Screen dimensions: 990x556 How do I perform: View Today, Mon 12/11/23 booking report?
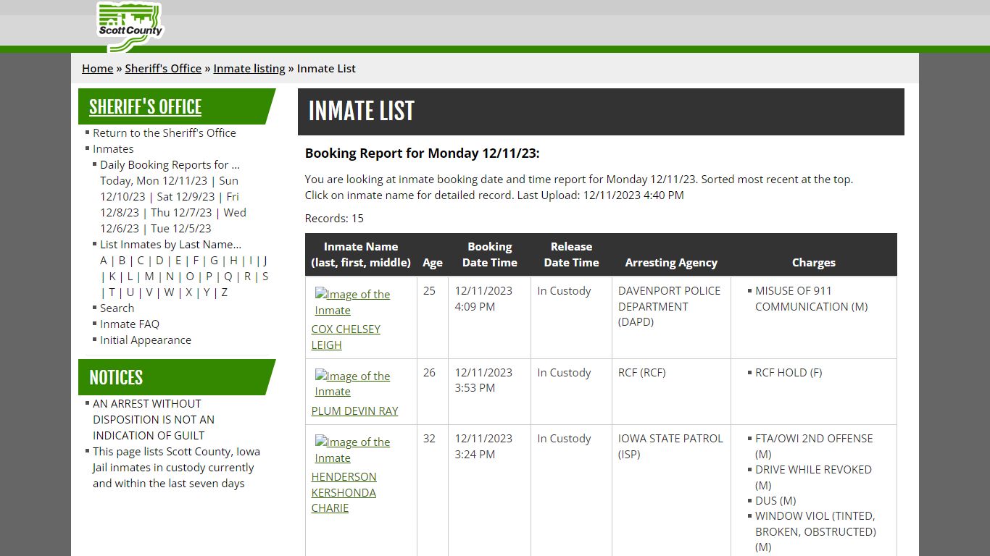[x=154, y=180]
